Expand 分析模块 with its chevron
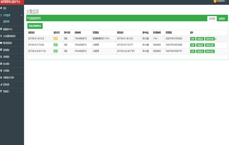 click(x=22, y=71)
